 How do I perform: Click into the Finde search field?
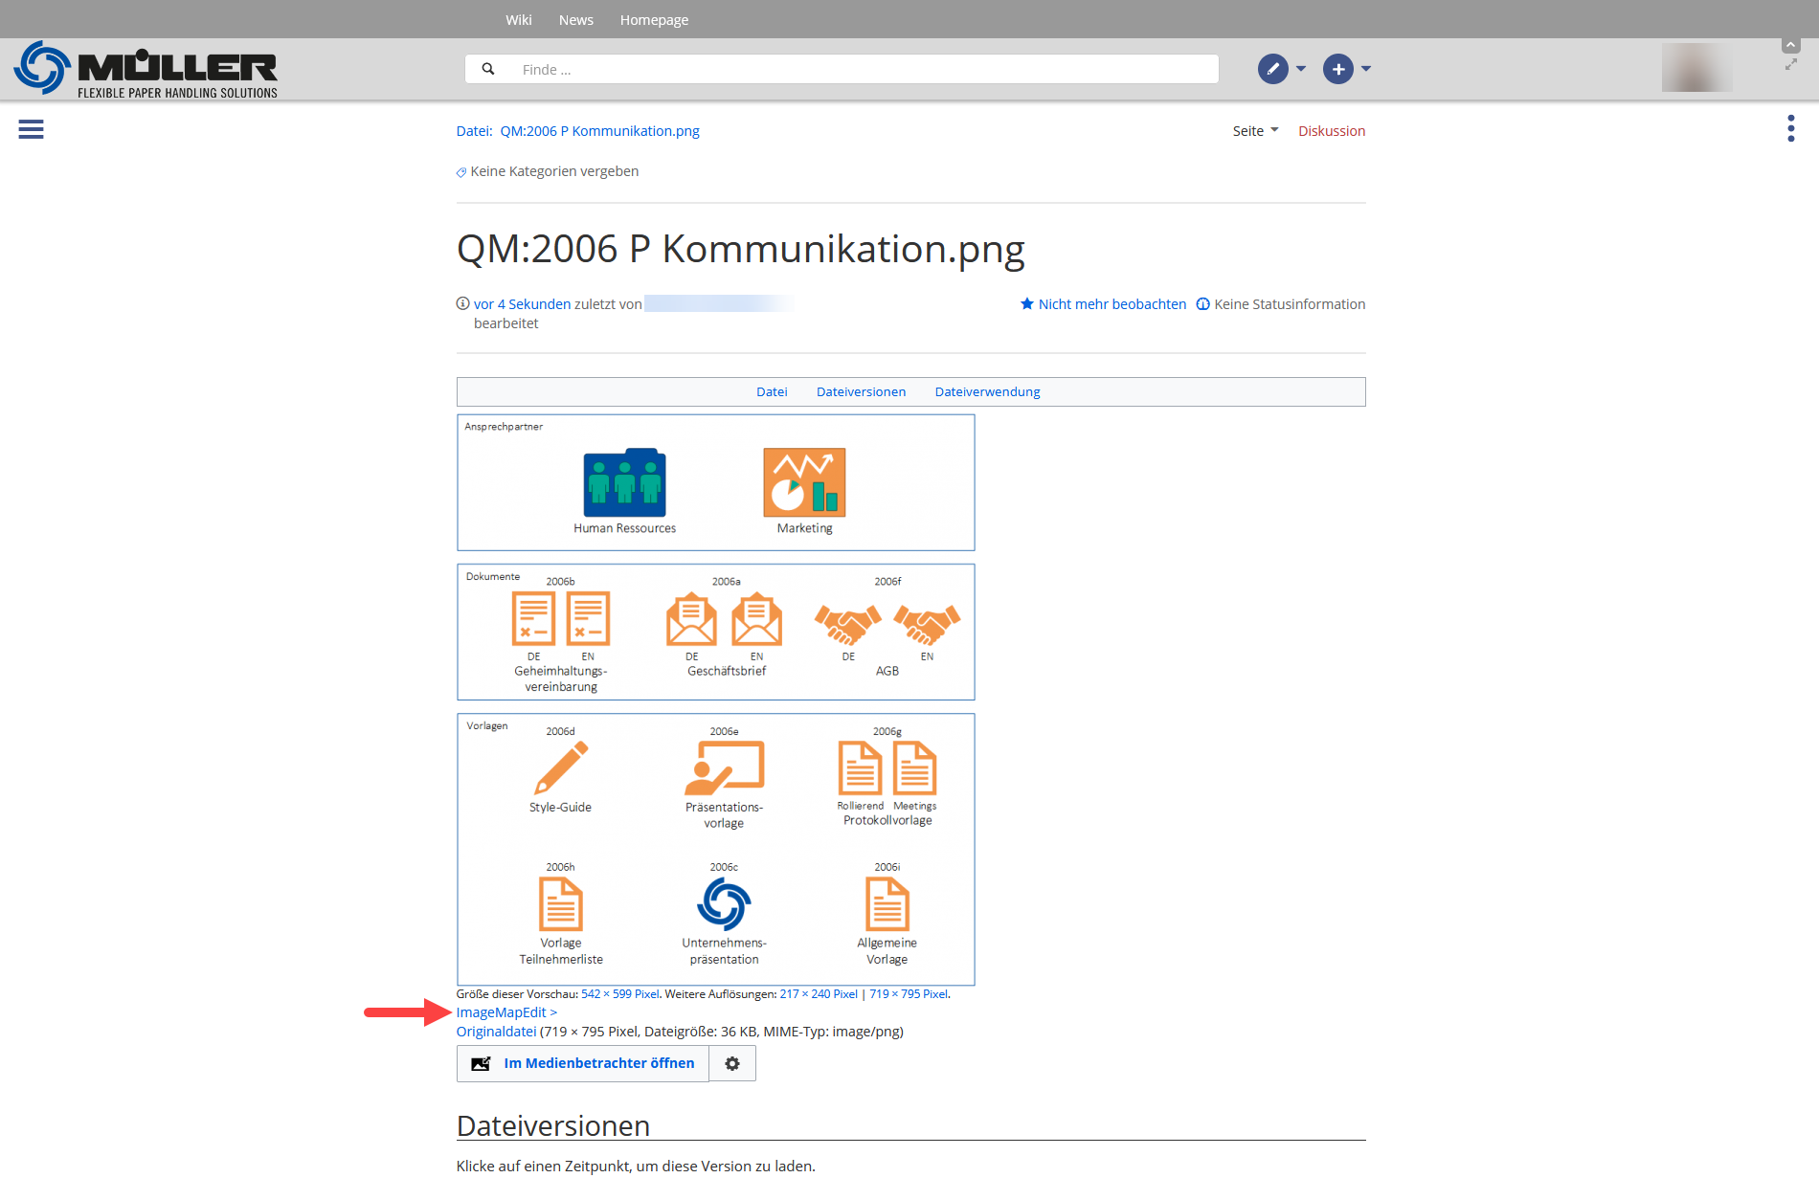(862, 69)
